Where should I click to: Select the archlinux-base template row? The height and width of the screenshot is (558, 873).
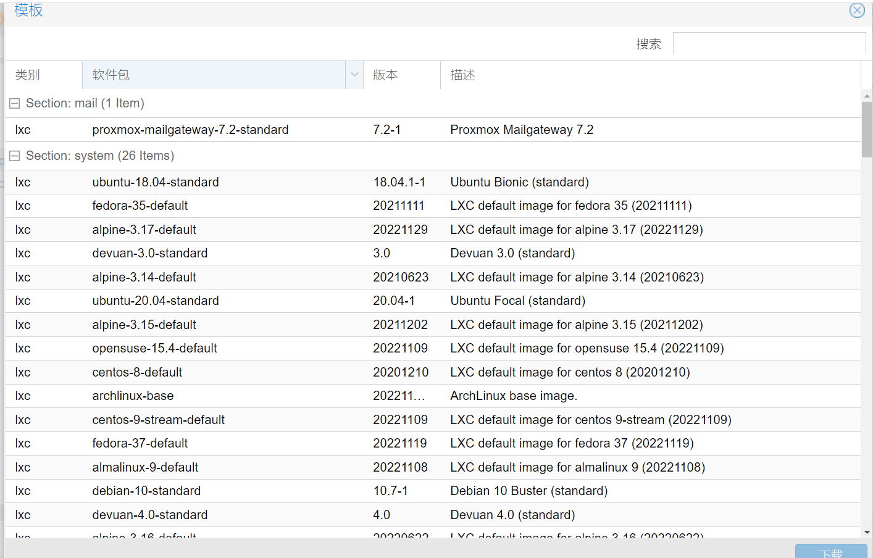coord(133,396)
